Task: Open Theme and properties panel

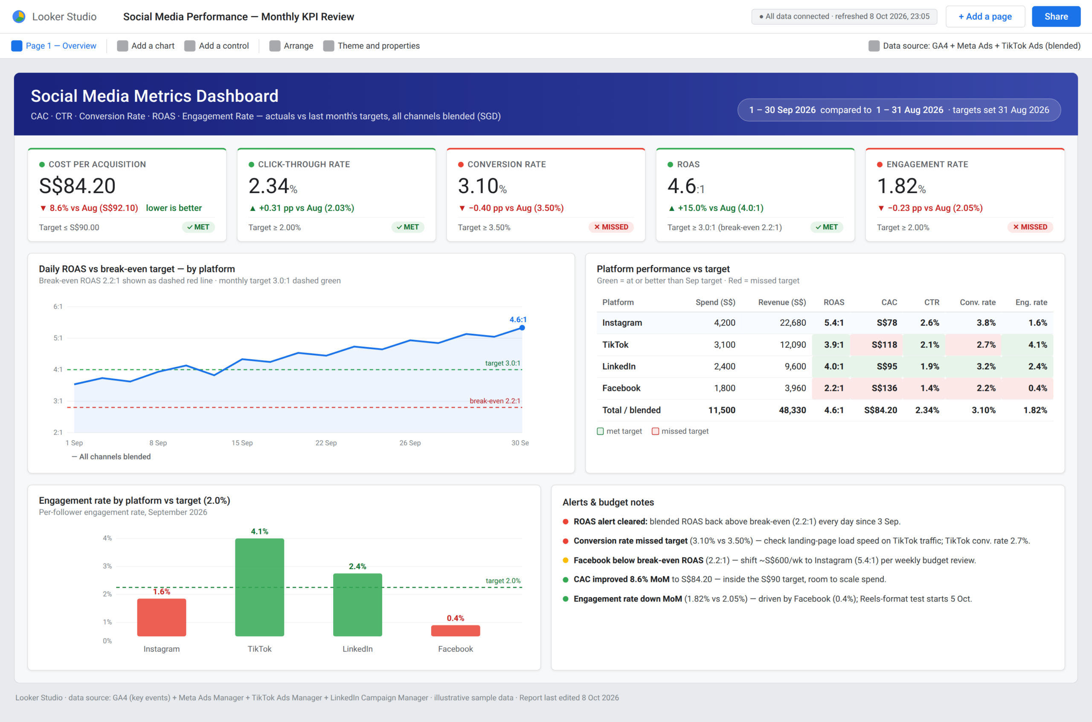Action: click(372, 46)
